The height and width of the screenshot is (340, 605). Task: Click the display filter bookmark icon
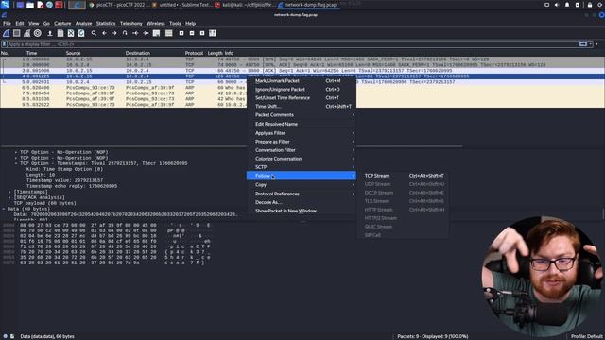[x=4, y=44]
